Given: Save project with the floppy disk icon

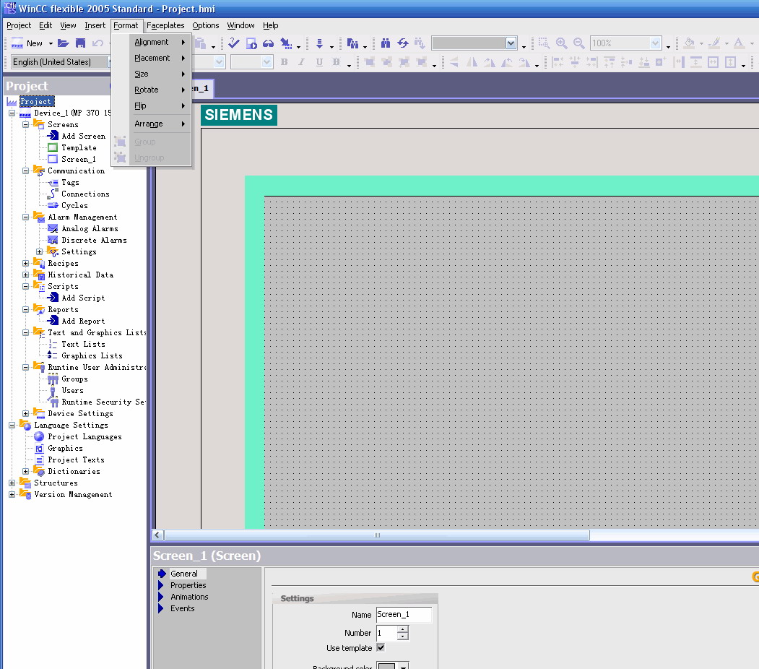Looking at the screenshot, I should pyautogui.click(x=80, y=43).
